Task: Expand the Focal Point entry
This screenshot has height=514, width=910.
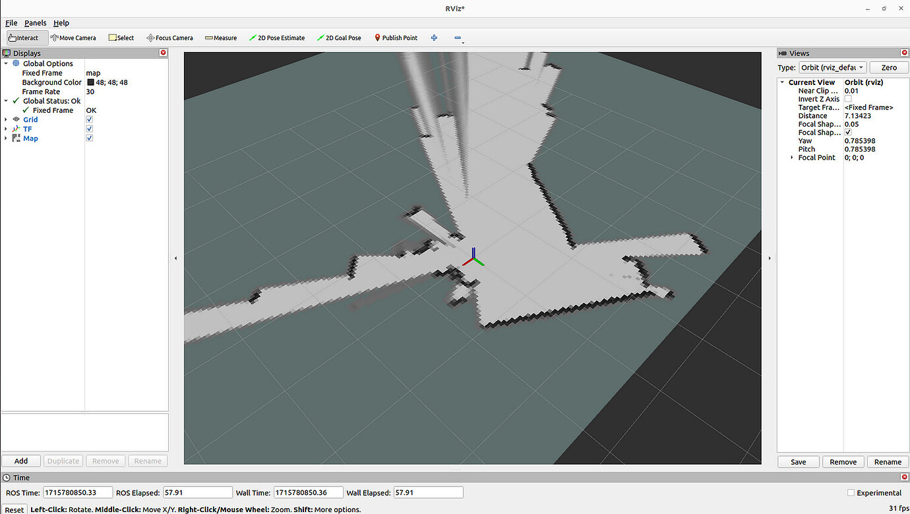Action: (791, 157)
